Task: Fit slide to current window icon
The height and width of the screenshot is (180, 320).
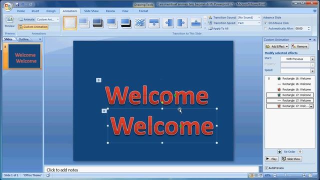Action: pos(310,175)
